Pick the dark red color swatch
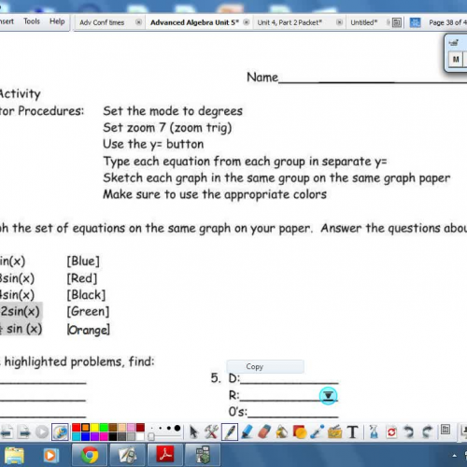The height and width of the screenshot is (467, 467). pyautogui.click(x=140, y=428)
